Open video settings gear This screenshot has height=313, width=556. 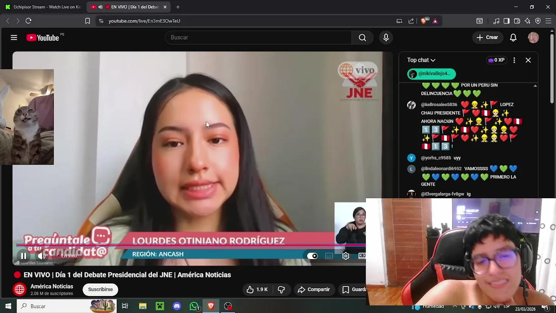346,256
